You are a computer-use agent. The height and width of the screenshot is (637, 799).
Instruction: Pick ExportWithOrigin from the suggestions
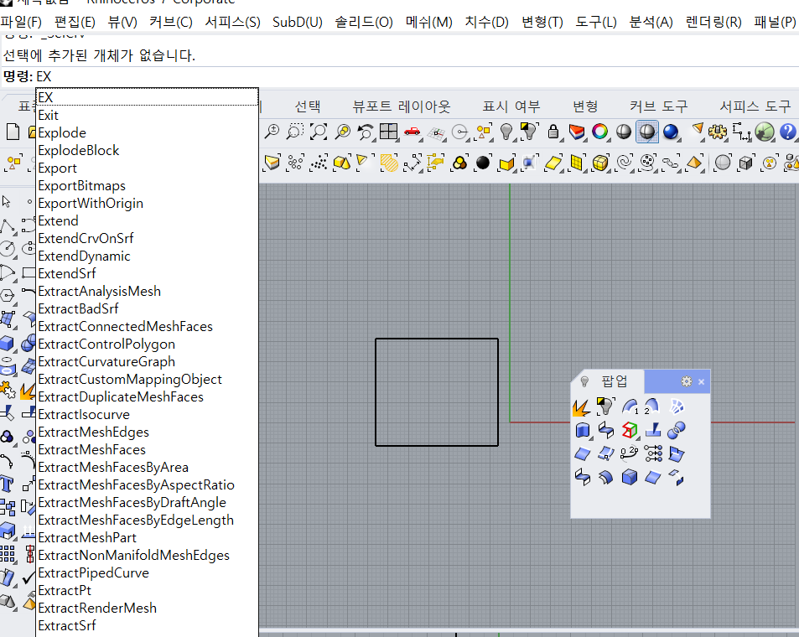[x=148, y=203]
